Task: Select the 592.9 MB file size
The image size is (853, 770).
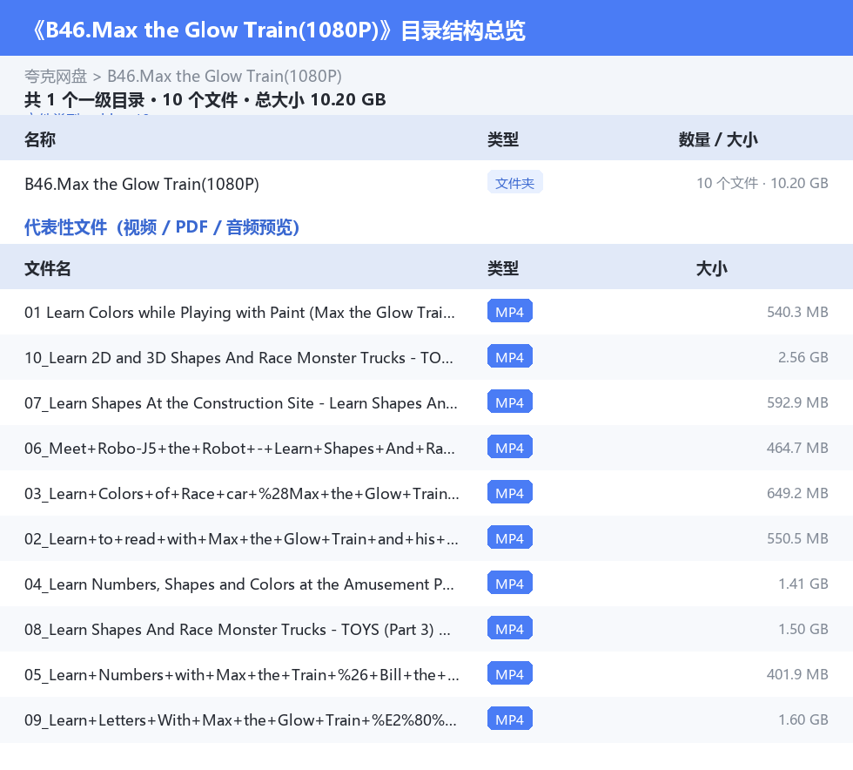Action: [x=797, y=402]
